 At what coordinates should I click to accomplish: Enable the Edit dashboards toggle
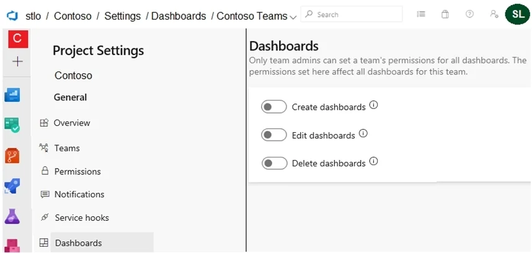(x=274, y=135)
